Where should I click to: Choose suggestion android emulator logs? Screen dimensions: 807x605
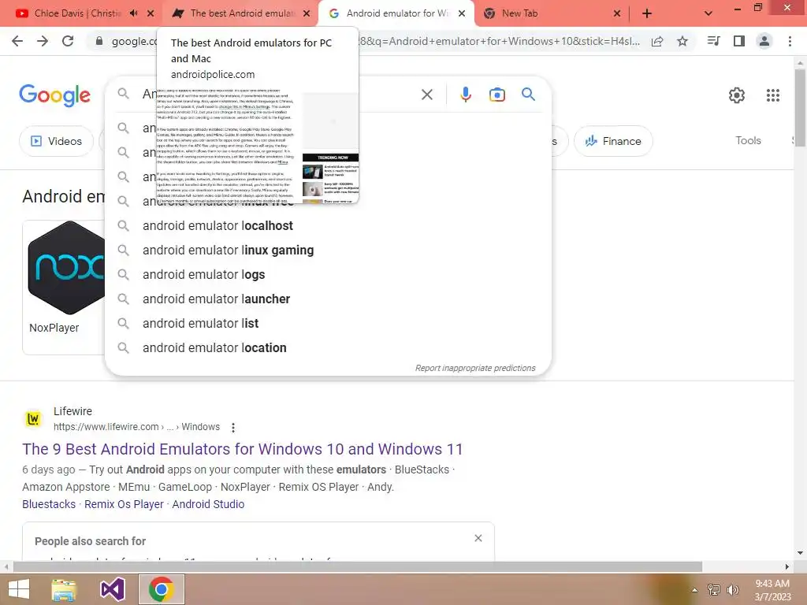click(x=328, y=275)
